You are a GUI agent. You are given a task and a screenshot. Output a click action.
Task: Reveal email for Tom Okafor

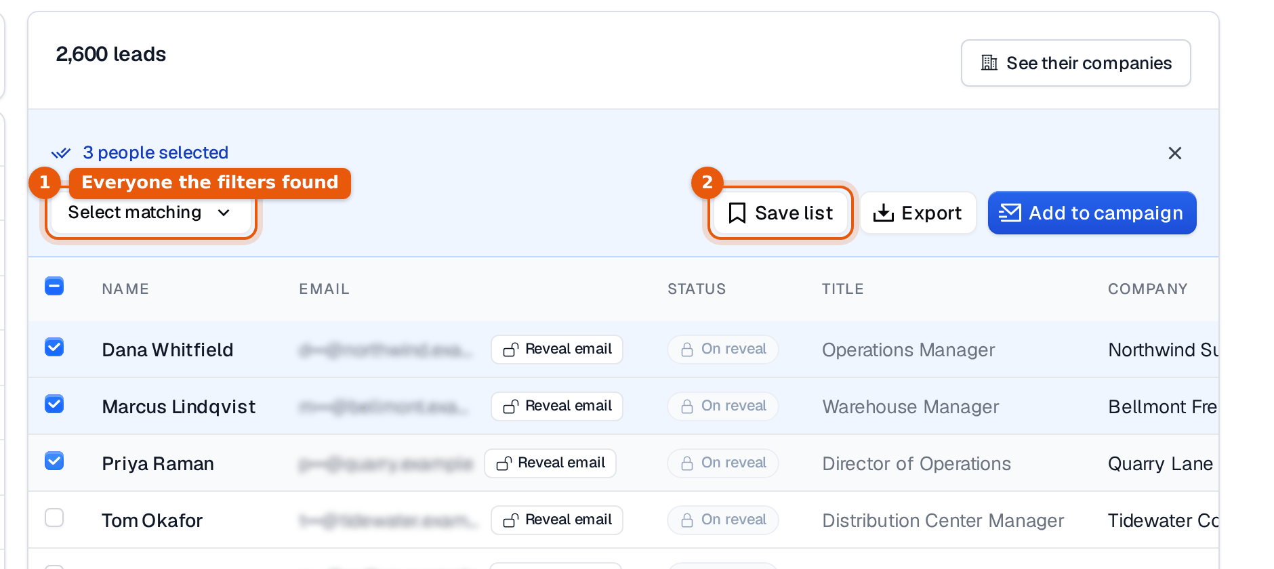pyautogui.click(x=557, y=520)
